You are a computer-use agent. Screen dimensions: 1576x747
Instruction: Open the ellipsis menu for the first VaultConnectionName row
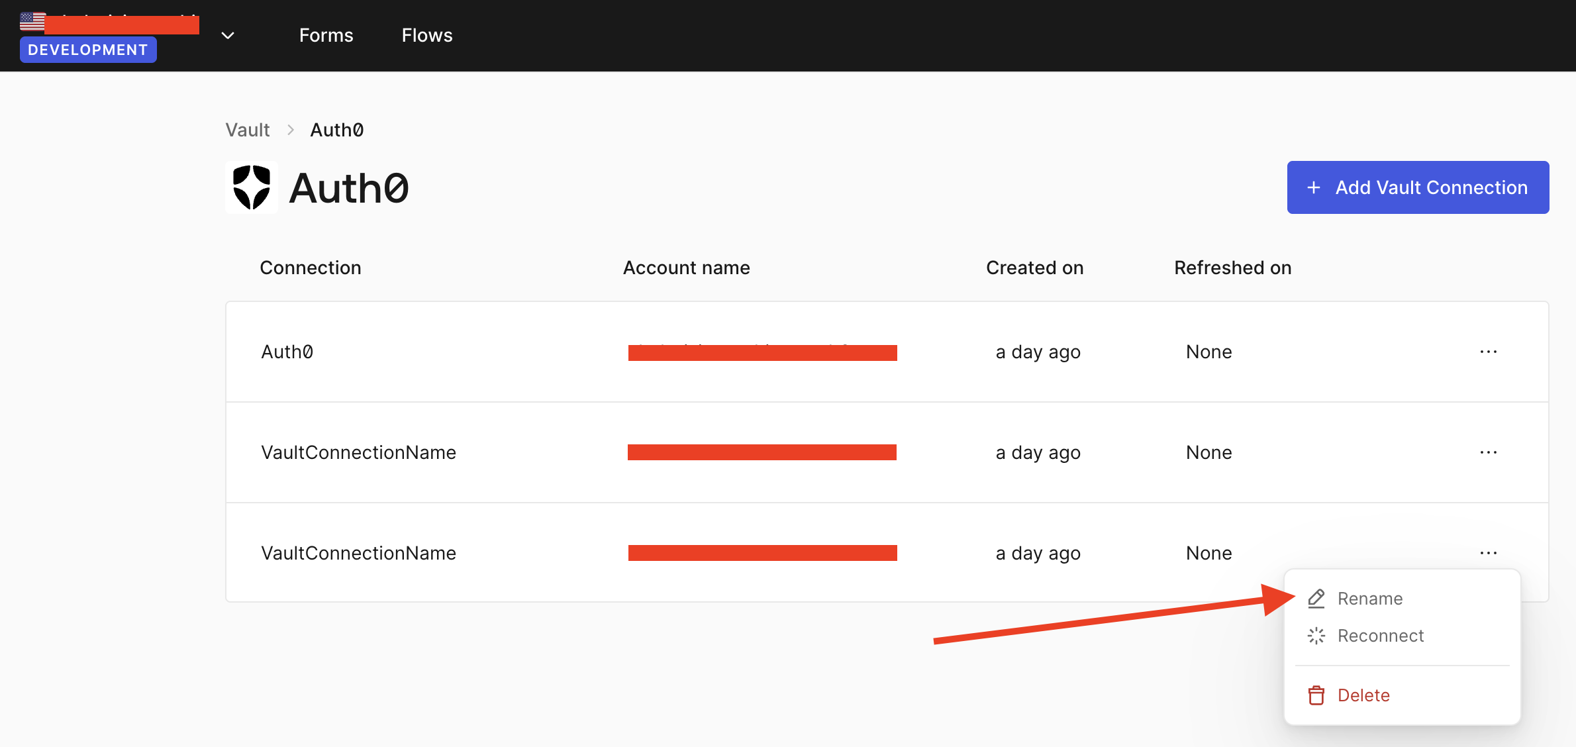click(x=1488, y=452)
